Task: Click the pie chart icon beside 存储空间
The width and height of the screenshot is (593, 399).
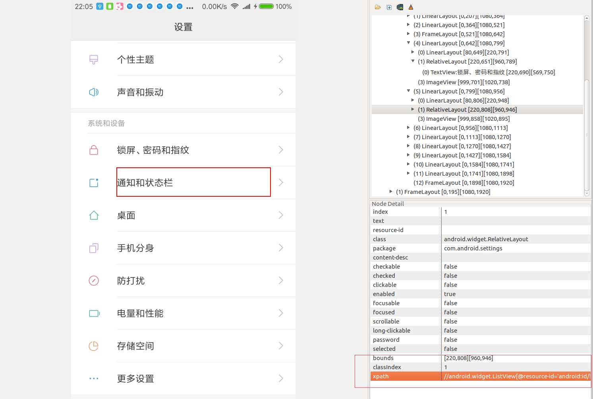Action: [94, 346]
